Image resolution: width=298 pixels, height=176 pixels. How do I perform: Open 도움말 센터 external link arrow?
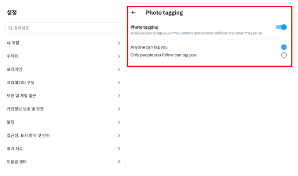click(x=119, y=162)
